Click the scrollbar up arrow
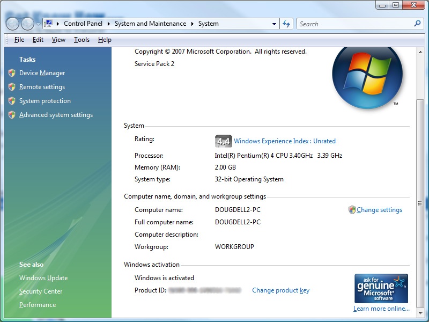Viewport: 429px width, 322px height. click(x=420, y=52)
